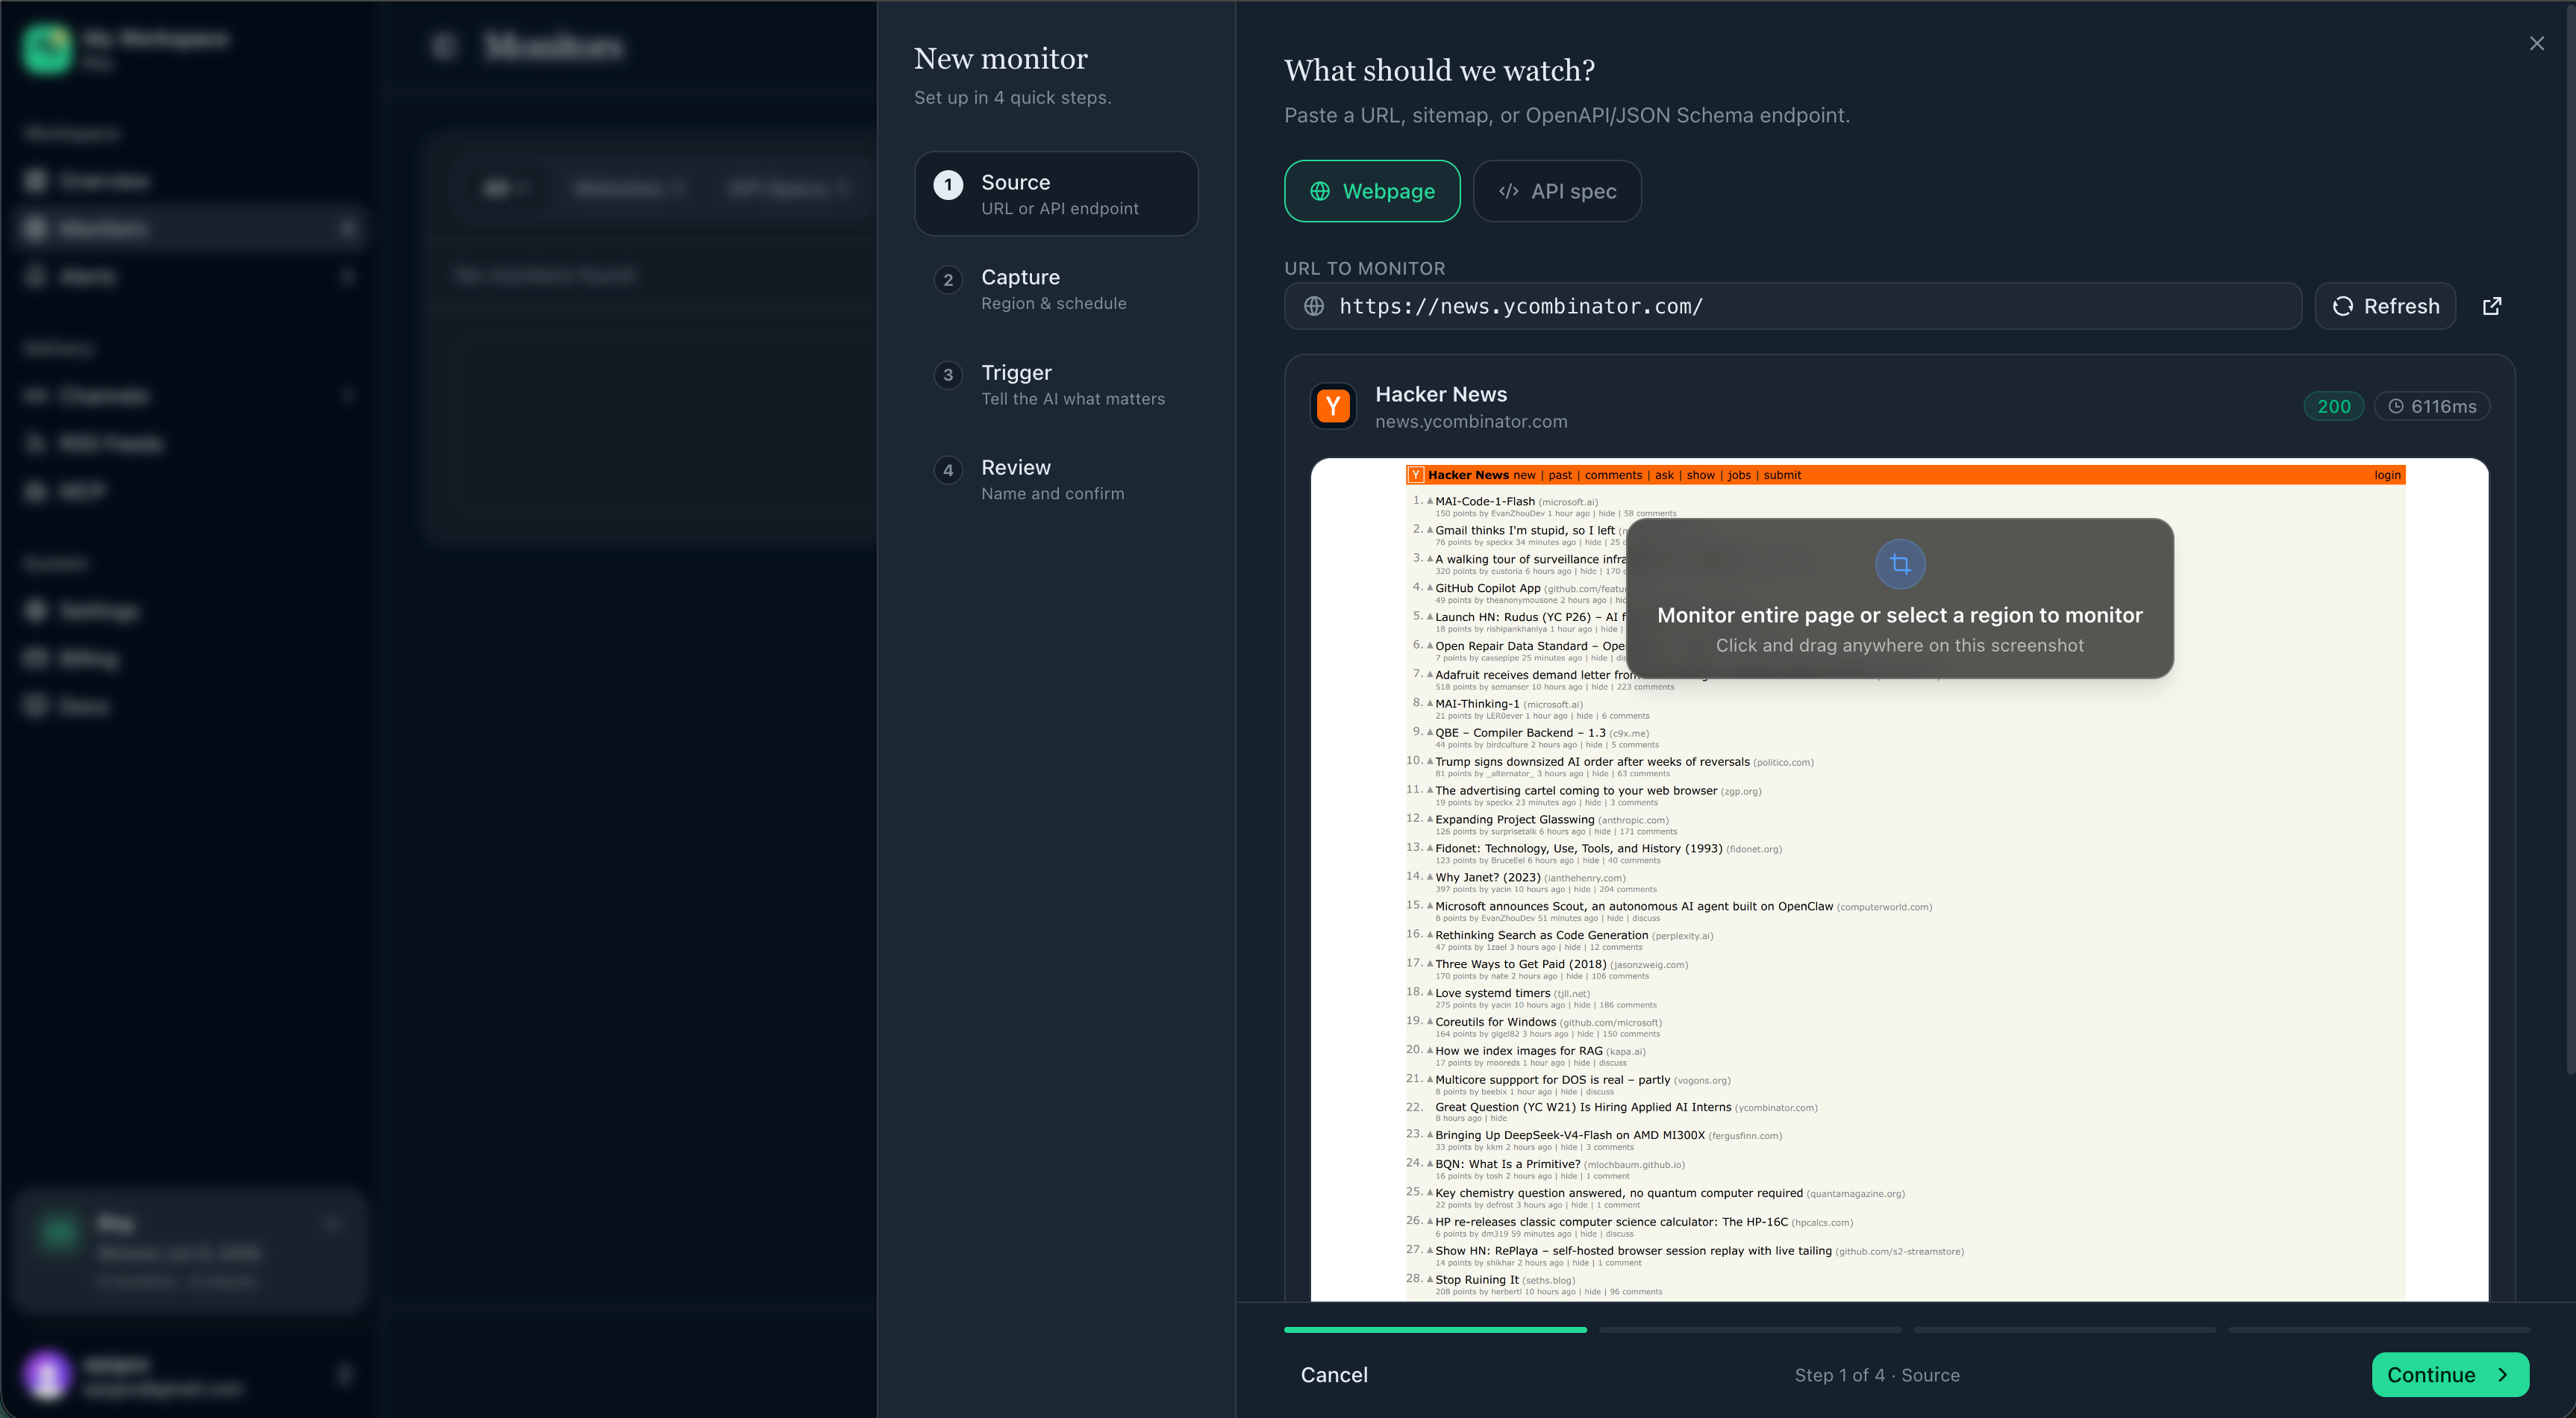Go to step 2 Capture
This screenshot has width=2576, height=1418.
click(1056, 289)
